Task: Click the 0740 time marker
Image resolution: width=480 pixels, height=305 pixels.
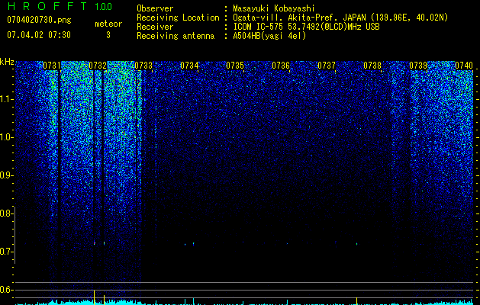Action: click(x=464, y=66)
